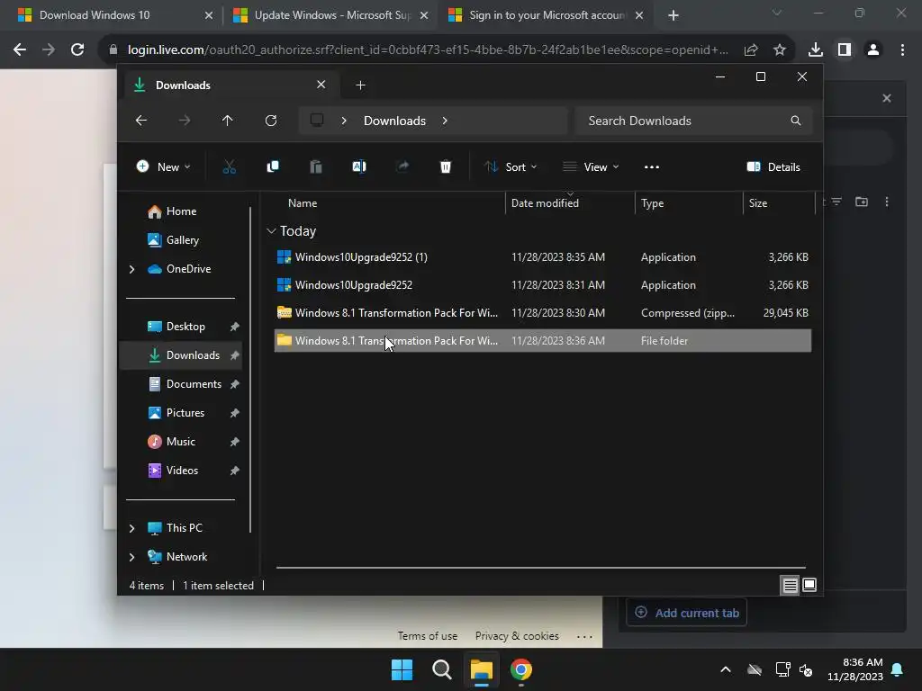Image resolution: width=922 pixels, height=691 pixels.
Task: Open the Windows Start menu
Action: 402,669
